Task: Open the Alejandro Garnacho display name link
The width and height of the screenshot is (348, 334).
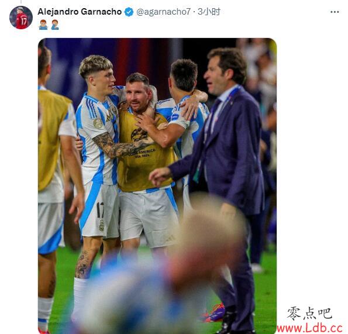Action: [80, 12]
